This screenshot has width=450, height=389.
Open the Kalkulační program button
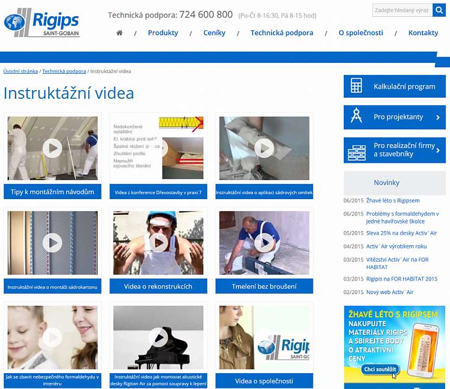[x=395, y=86]
